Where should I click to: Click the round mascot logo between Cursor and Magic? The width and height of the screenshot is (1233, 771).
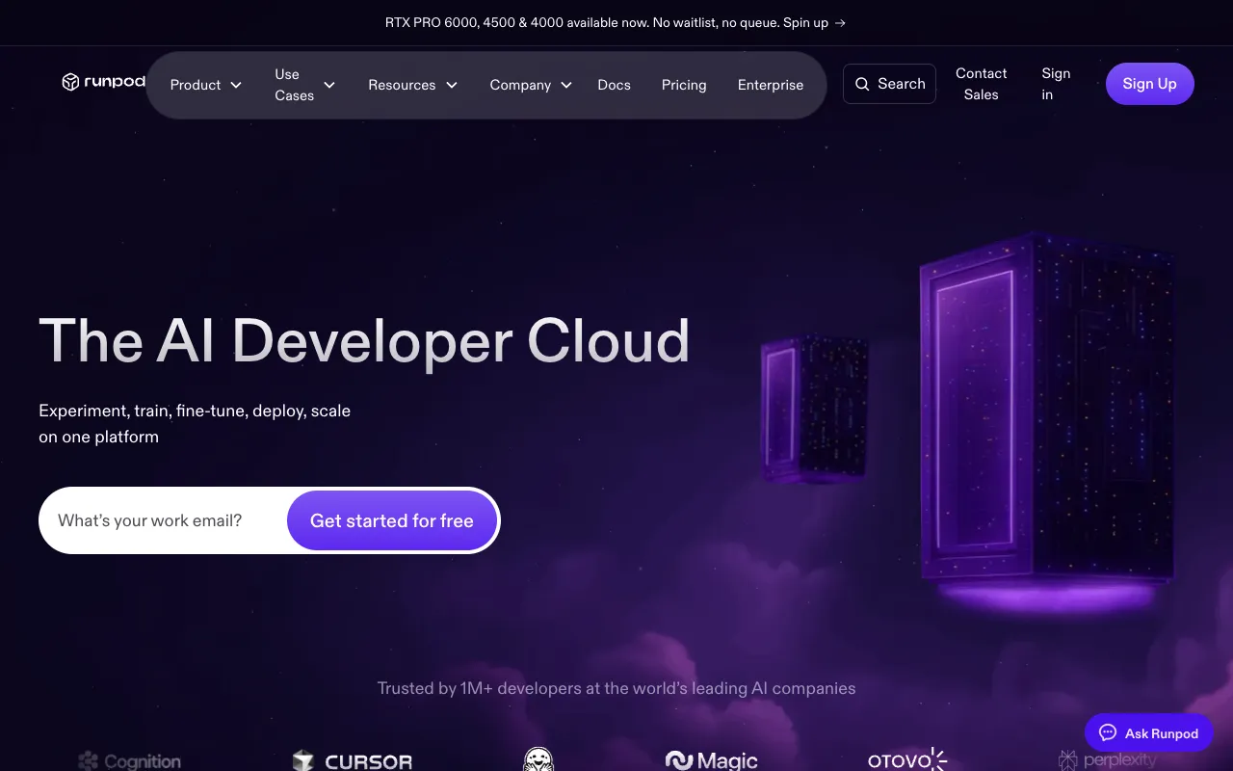[538, 759]
